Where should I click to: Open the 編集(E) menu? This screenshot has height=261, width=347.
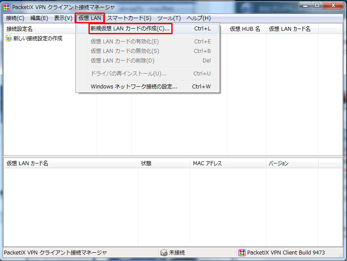39,18
